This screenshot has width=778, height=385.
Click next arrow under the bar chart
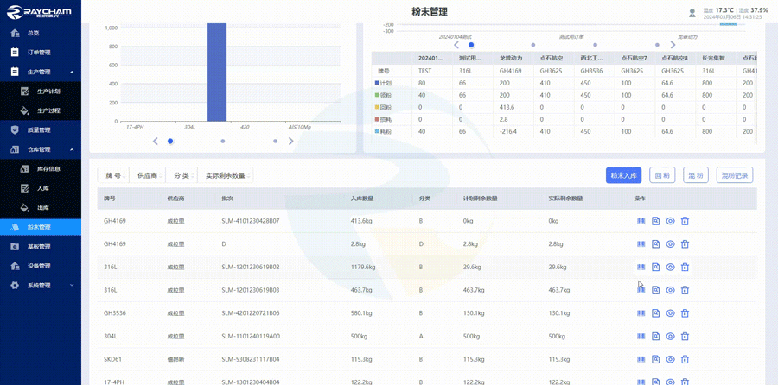pos(291,141)
